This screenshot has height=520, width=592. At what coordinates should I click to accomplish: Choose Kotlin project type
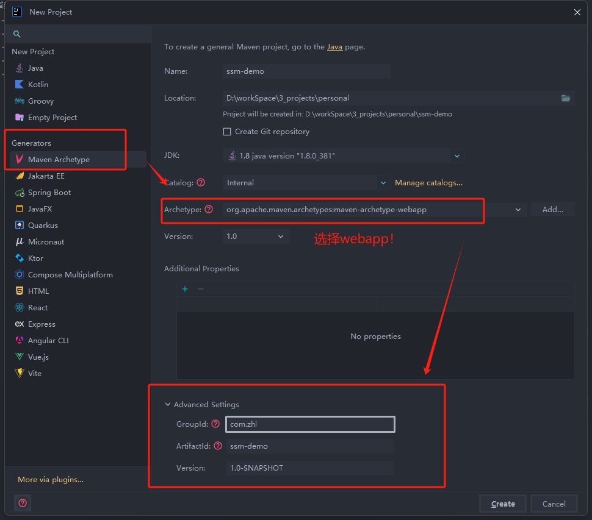(x=38, y=85)
